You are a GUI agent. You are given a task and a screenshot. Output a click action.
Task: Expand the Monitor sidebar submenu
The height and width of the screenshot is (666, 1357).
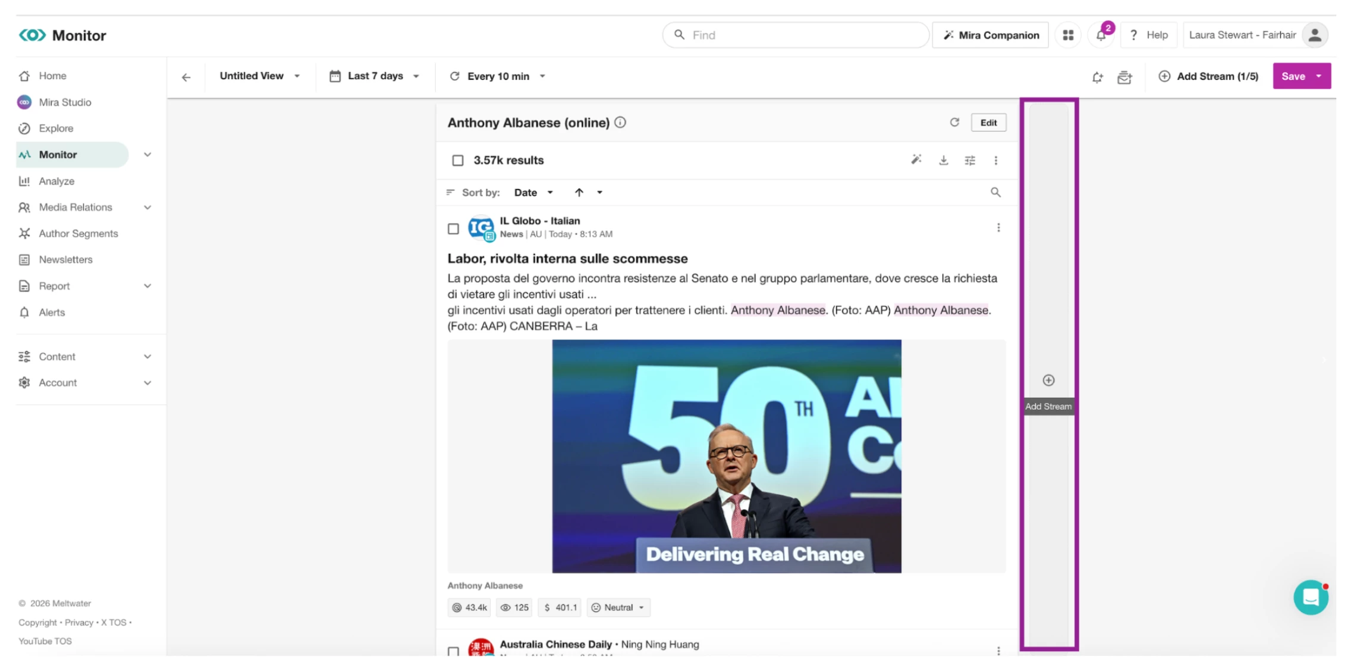(x=147, y=155)
